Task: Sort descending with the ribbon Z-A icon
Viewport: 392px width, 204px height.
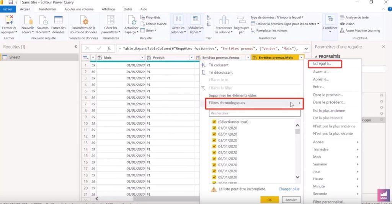Action: [x=209, y=24]
